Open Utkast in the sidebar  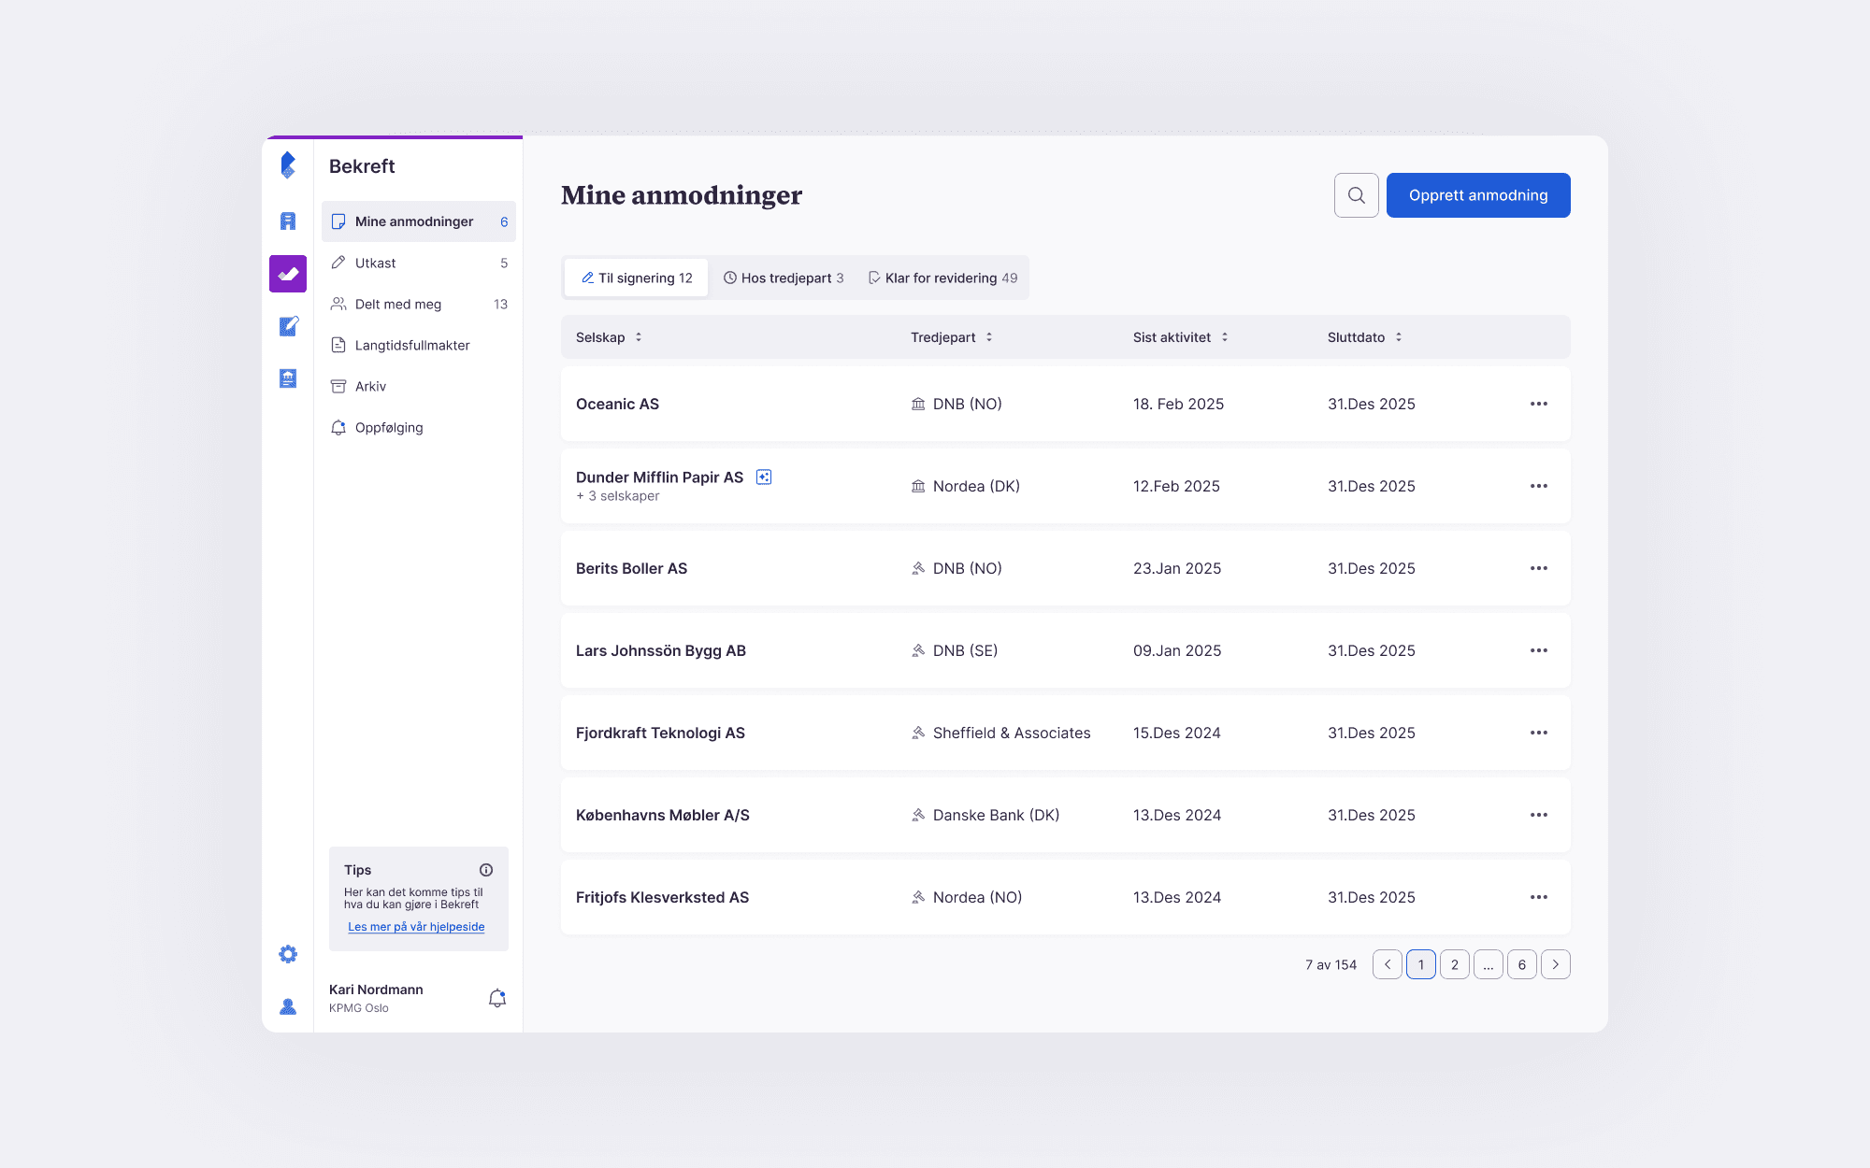click(x=376, y=264)
